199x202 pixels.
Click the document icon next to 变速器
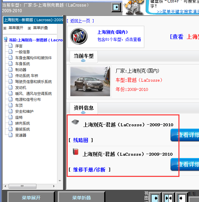11,135
